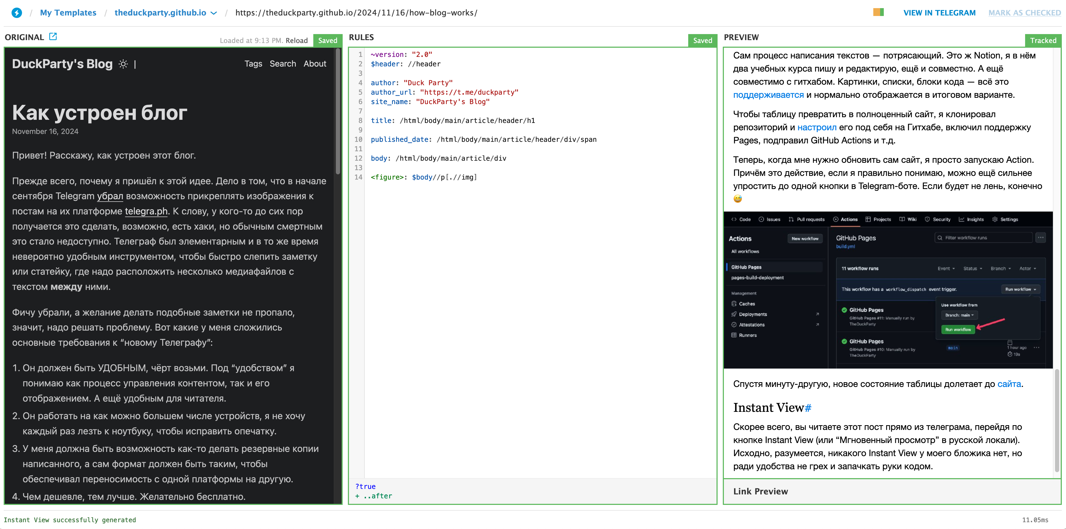This screenshot has height=529, width=1066.
Task: Click the 11.05ms timing value
Action: click(x=1035, y=520)
